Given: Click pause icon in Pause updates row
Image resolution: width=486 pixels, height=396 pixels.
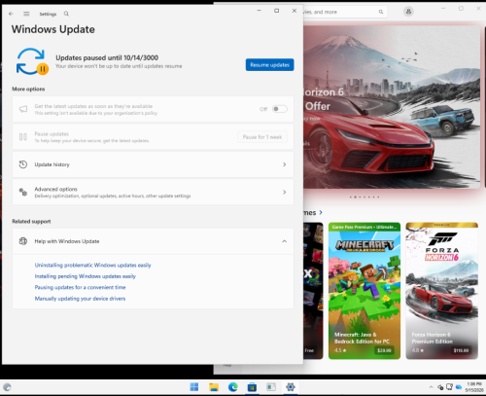Looking at the screenshot, I should 23,137.
